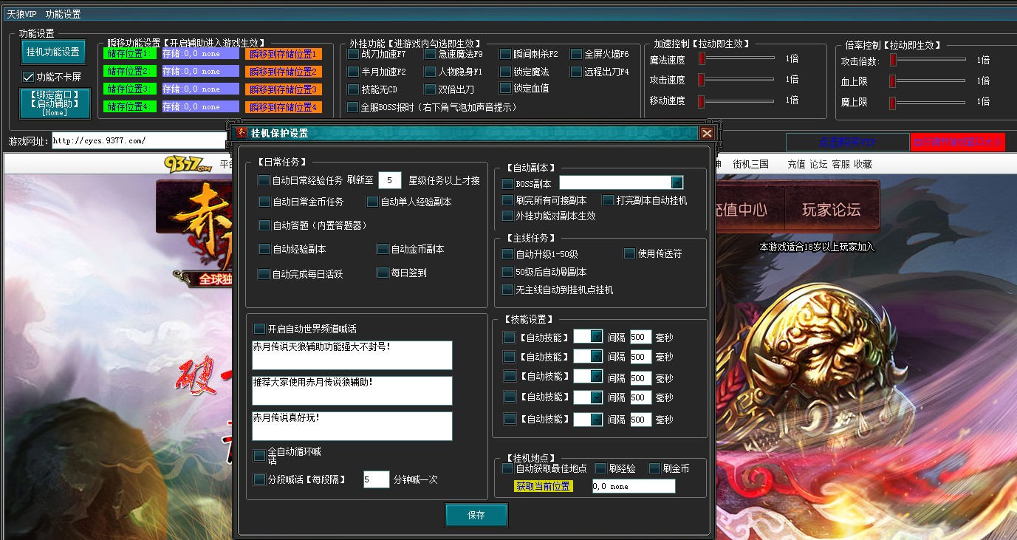Enable 全屏火墙F6 checkbox

[x=577, y=54]
